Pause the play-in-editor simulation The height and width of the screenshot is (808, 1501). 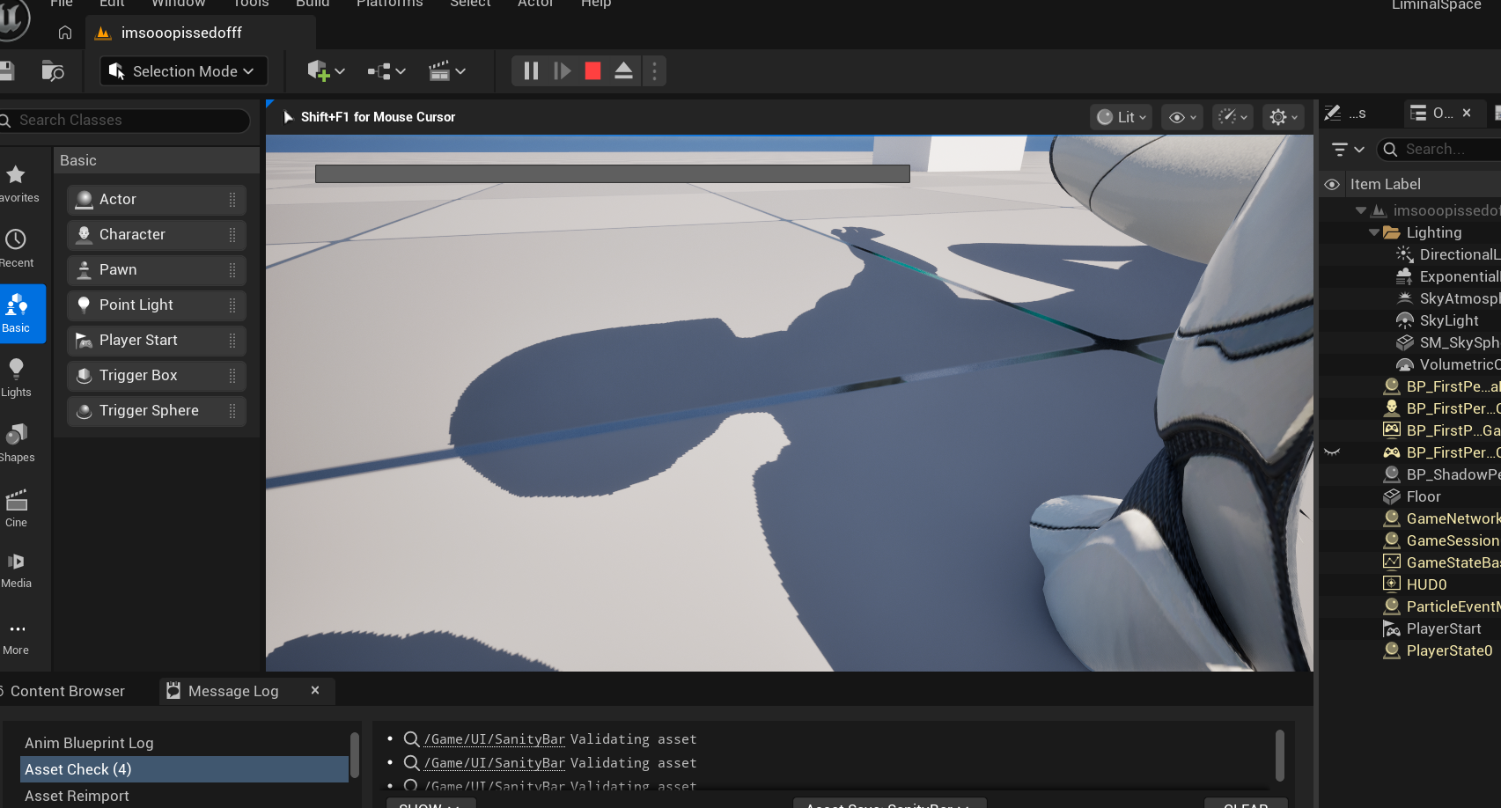tap(531, 71)
